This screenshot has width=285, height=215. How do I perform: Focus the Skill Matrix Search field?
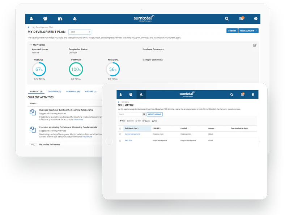coord(130,114)
